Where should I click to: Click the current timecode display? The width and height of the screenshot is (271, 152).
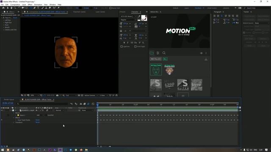coord(8,103)
